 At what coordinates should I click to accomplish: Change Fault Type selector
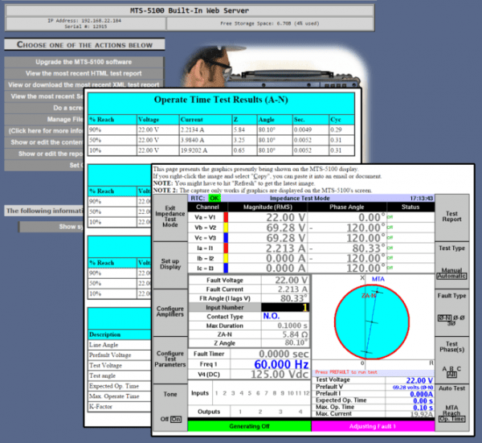click(x=451, y=311)
